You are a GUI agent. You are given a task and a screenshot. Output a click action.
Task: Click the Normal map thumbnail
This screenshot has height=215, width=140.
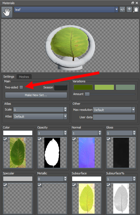point(87,153)
